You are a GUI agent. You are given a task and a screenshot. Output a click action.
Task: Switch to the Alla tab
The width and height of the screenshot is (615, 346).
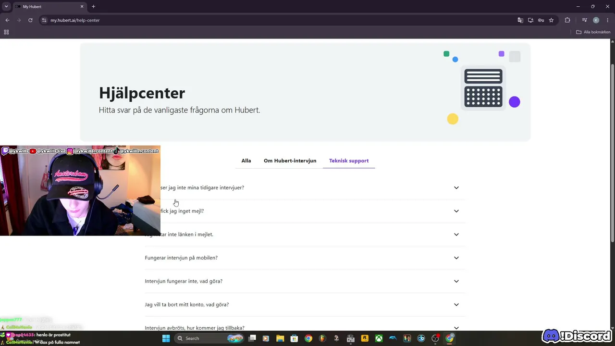(246, 161)
